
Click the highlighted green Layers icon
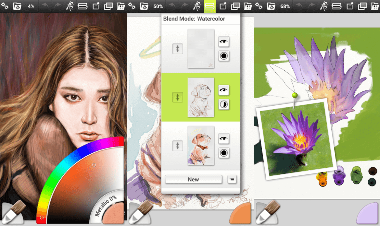pos(209,6)
